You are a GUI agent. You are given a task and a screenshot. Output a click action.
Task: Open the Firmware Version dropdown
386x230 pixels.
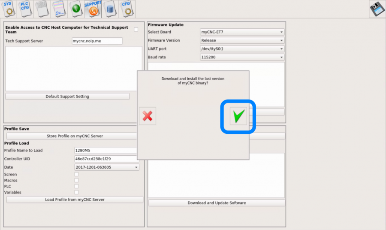click(242, 40)
